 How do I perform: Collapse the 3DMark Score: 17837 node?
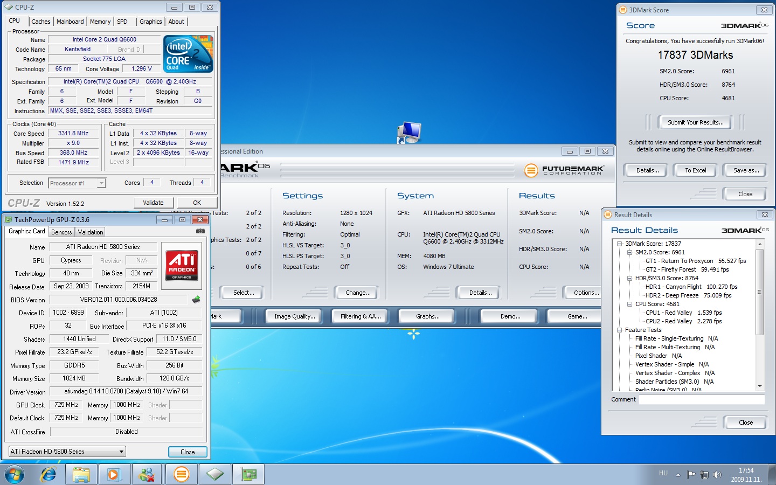(619, 244)
